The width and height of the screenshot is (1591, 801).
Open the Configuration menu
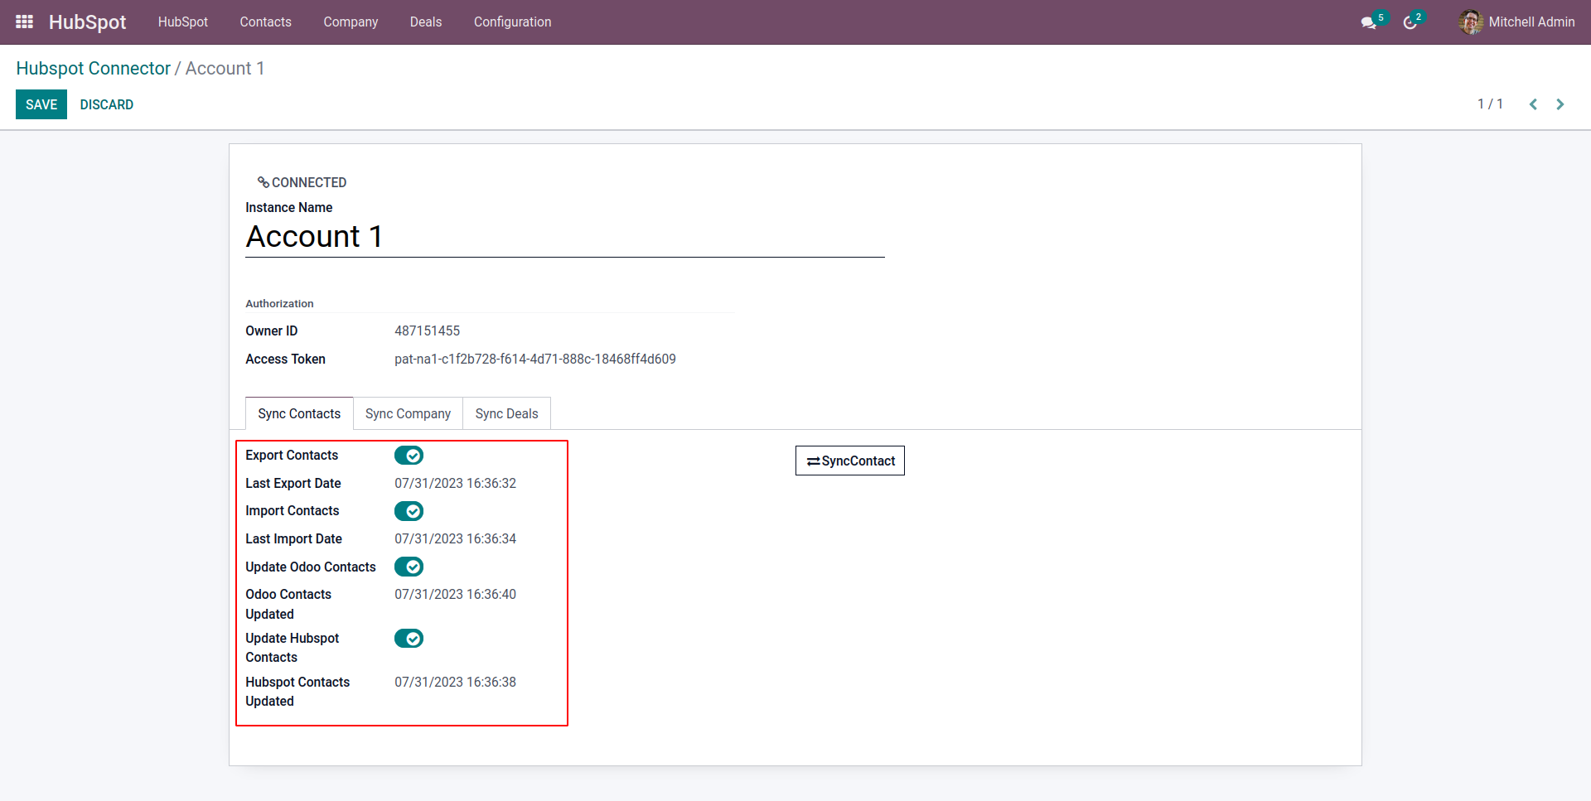(513, 22)
